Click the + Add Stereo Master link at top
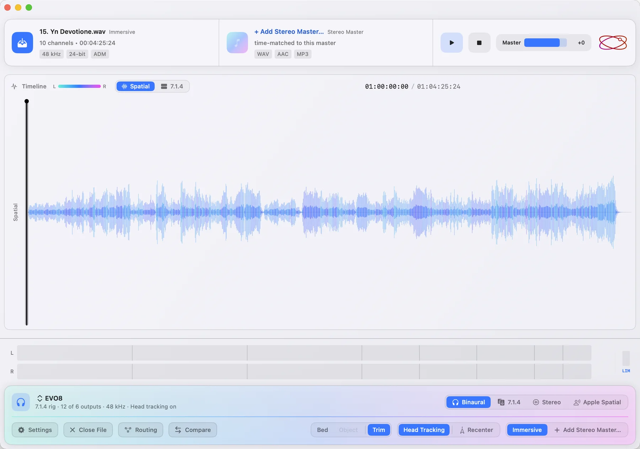 click(x=289, y=32)
